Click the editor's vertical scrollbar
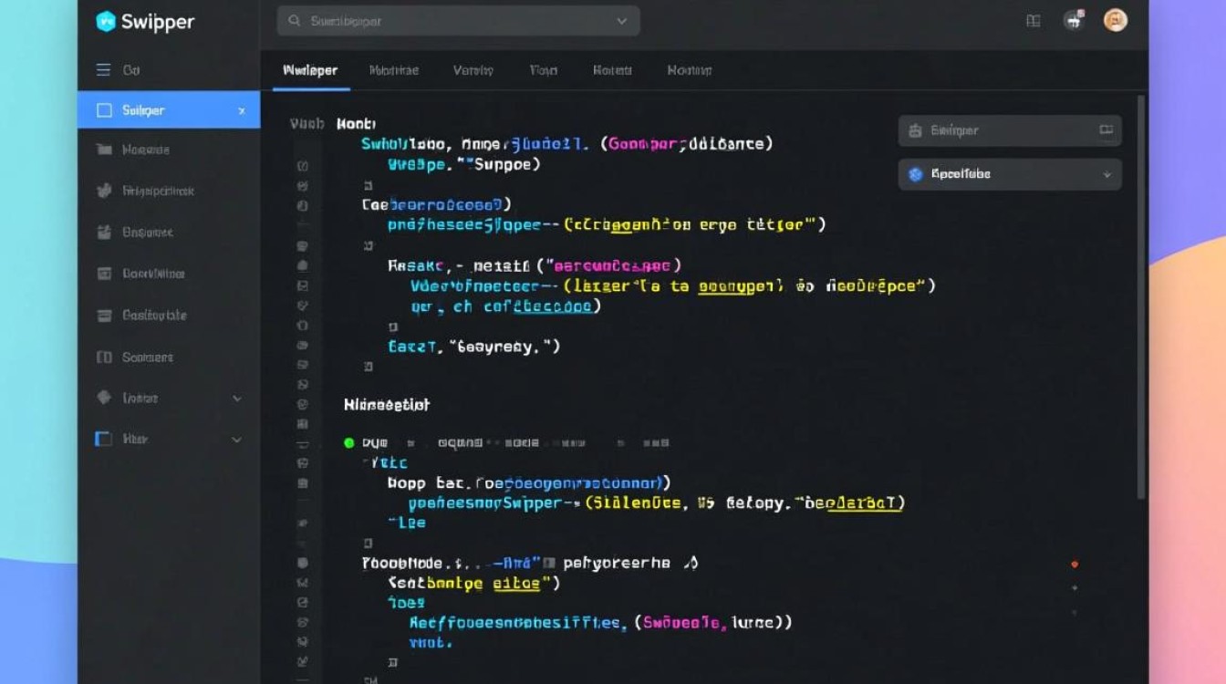The image size is (1226, 684). 1141,296
